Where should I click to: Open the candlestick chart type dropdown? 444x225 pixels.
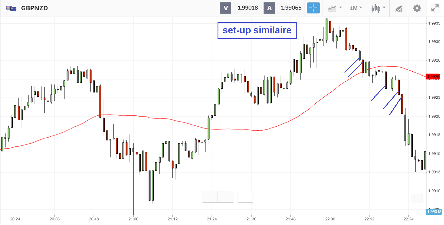(378, 8)
